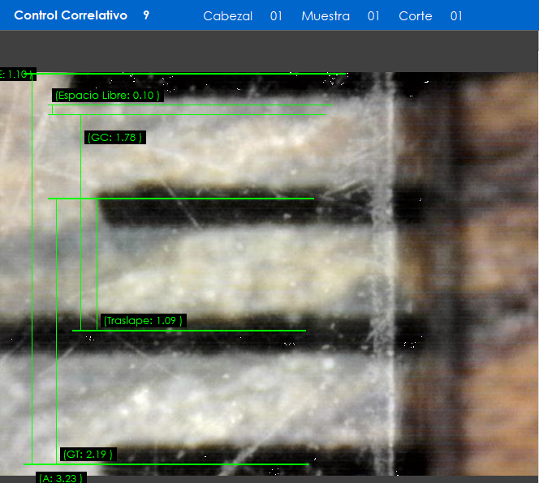Select the Control Correlativo value 9

146,15
